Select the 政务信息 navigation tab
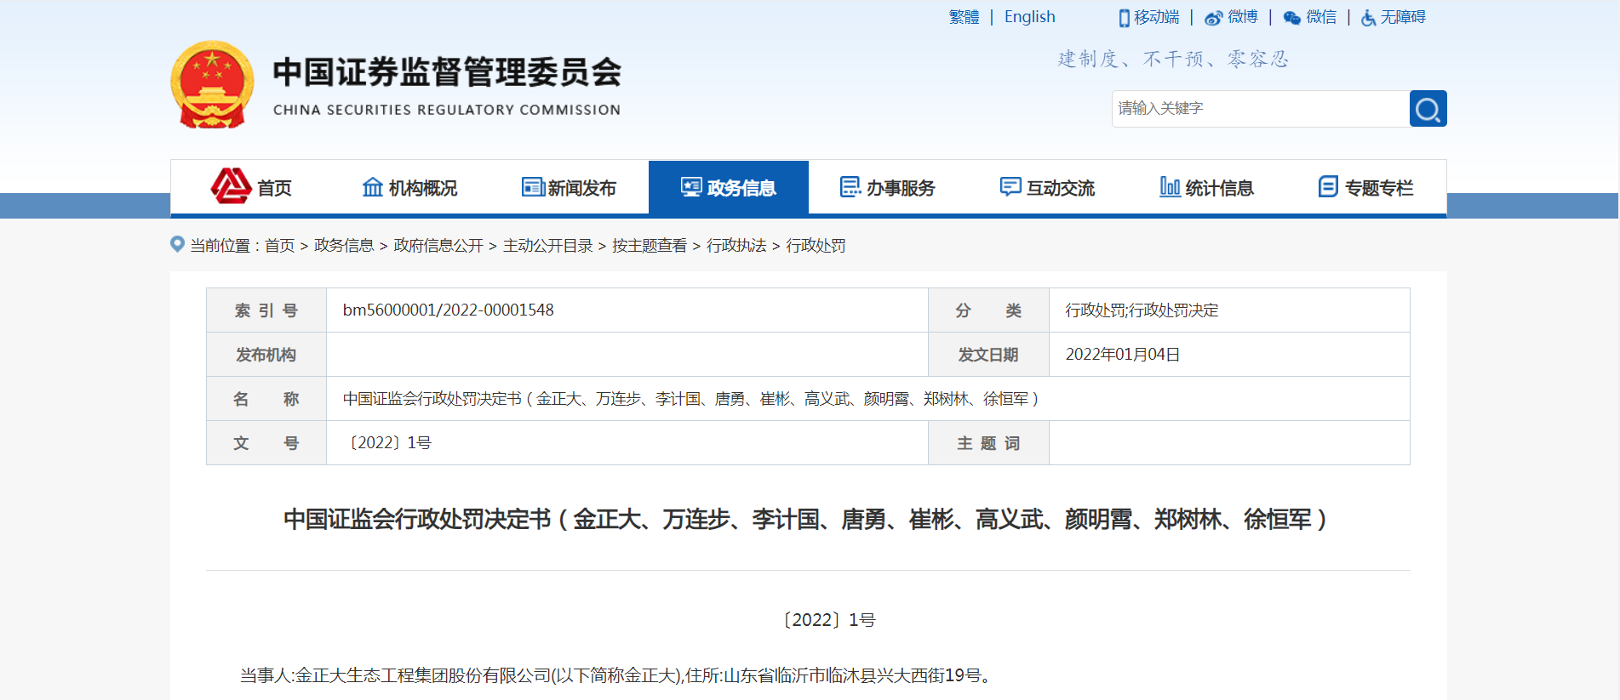The height and width of the screenshot is (700, 1620). click(729, 187)
